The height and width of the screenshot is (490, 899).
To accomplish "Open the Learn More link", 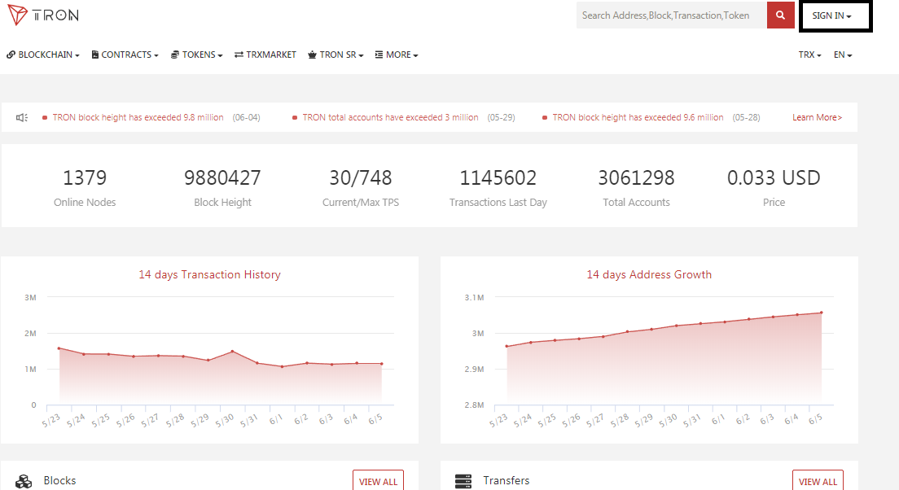I will (817, 117).
